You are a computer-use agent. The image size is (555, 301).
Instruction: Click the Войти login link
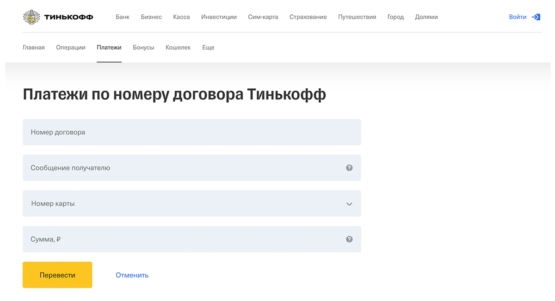point(518,17)
